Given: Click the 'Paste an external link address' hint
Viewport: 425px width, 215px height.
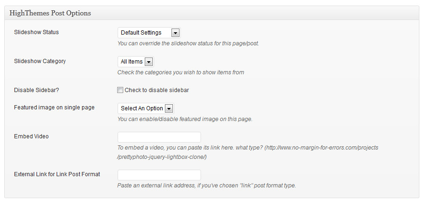Looking at the screenshot, I should (x=207, y=186).
